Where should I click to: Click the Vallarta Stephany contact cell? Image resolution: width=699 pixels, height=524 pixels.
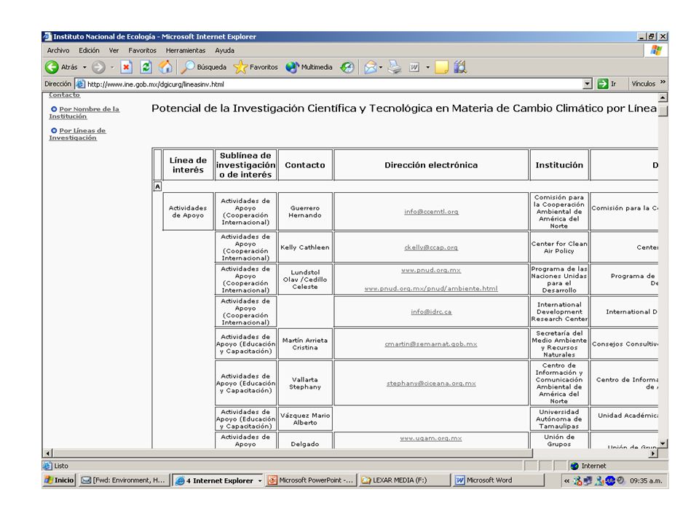[305, 384]
